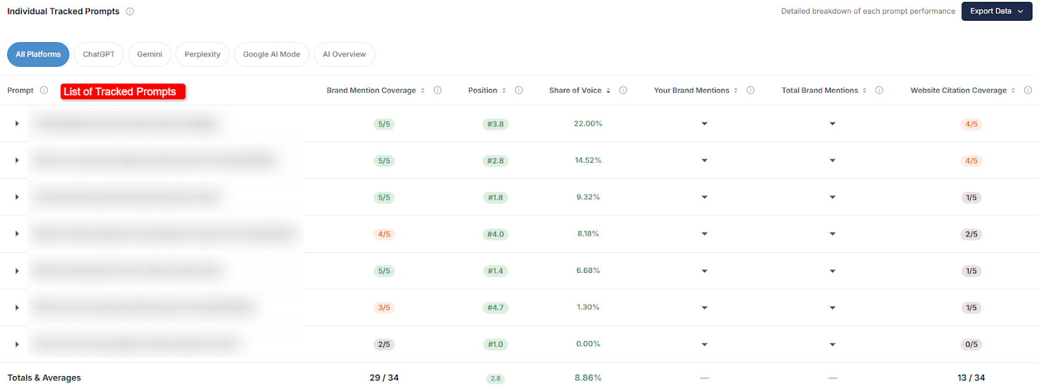The width and height of the screenshot is (1038, 389).
Task: Click Share of Voice info icon
Action: [x=623, y=90]
